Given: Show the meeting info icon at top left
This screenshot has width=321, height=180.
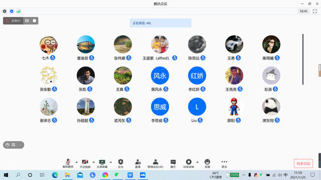Looking at the screenshot, I should tap(5, 11).
